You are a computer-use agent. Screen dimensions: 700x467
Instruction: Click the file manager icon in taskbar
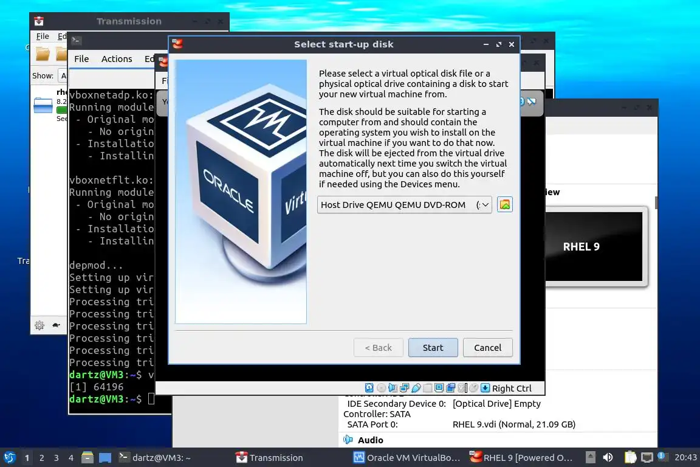coord(87,458)
